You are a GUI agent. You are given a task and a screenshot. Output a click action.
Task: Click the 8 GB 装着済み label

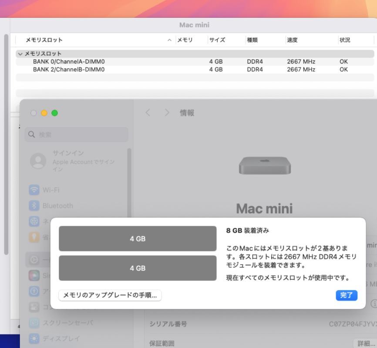pyautogui.click(x=247, y=231)
